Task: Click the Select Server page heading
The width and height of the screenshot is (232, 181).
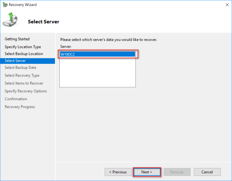Action: tap(43, 22)
